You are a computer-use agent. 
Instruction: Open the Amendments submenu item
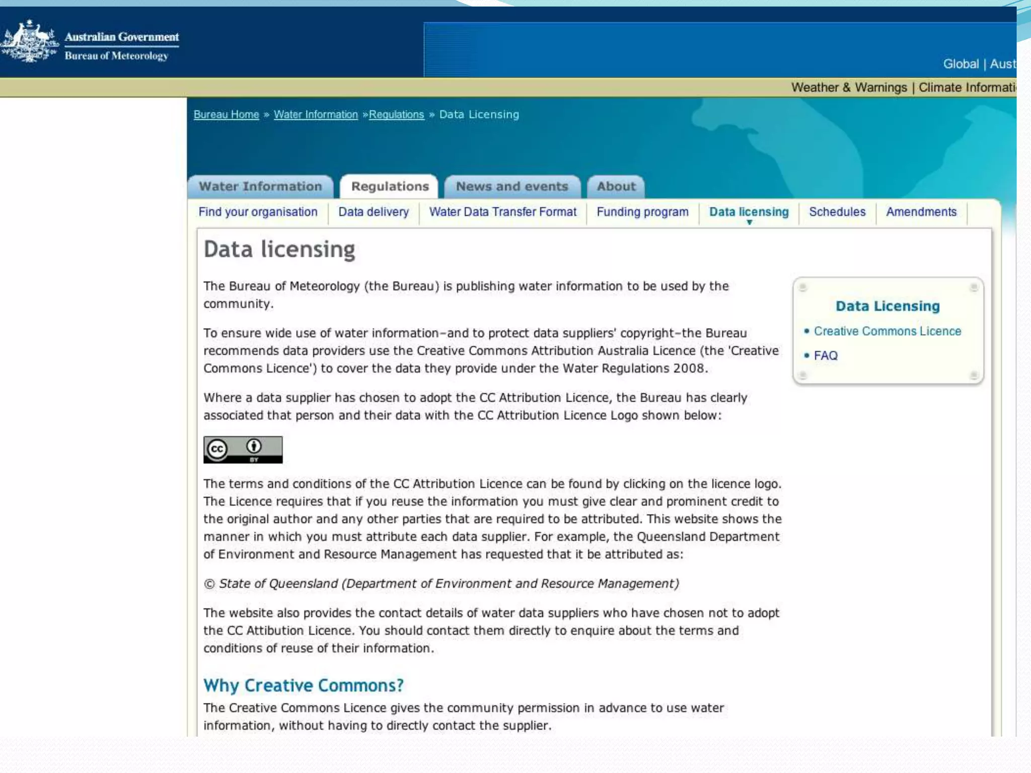coord(921,212)
